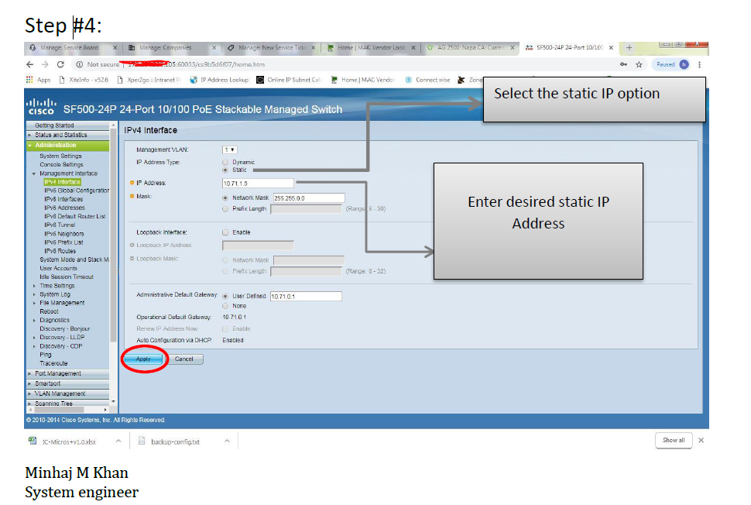Select the Static IP address type
The height and width of the screenshot is (505, 751).
pos(225,170)
